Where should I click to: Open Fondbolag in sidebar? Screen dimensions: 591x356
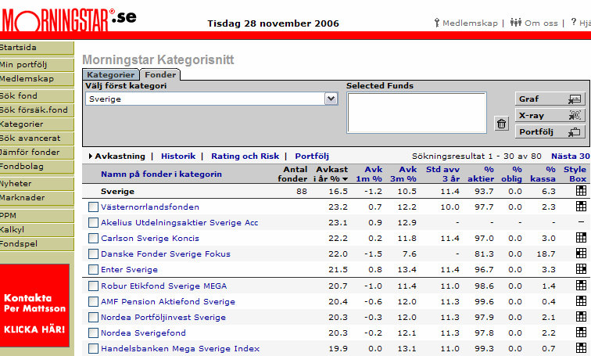pyautogui.click(x=37, y=167)
